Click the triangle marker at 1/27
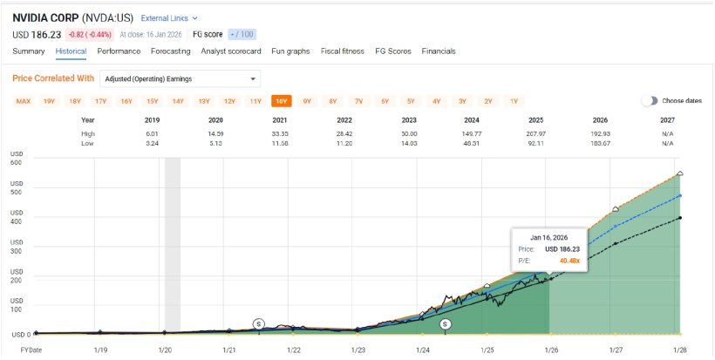Image resolution: width=715 pixels, height=360 pixels. (616, 209)
